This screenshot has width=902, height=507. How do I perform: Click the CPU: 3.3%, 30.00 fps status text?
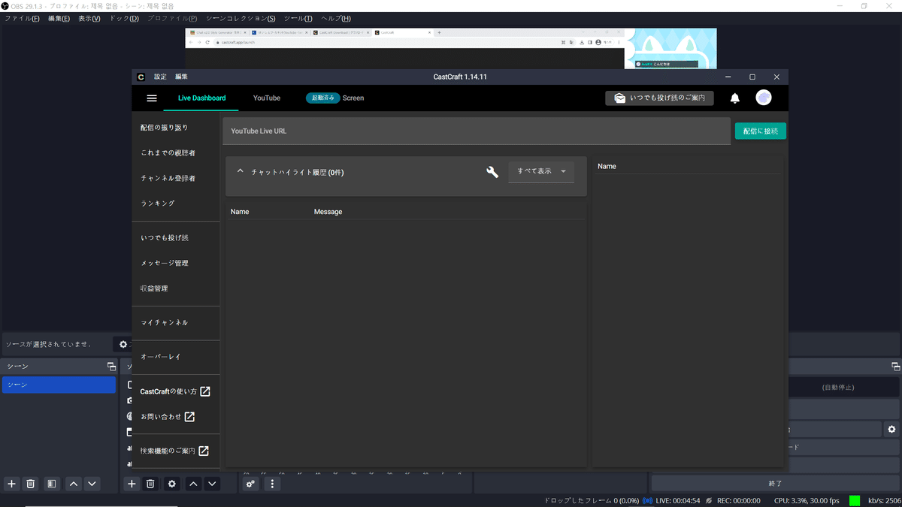coord(807,500)
